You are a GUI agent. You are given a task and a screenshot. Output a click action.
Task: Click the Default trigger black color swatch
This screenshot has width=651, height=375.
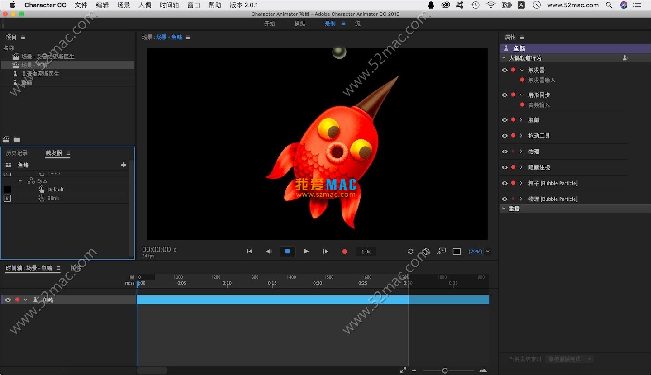[x=7, y=190]
